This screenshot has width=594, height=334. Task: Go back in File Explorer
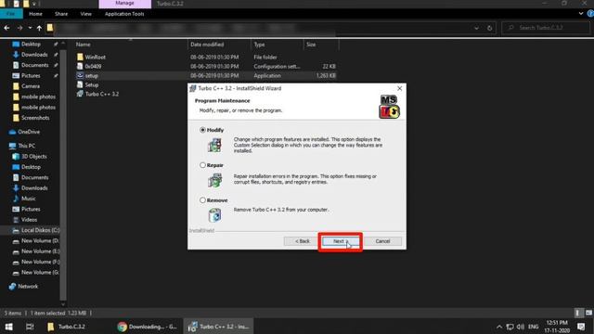point(6,28)
